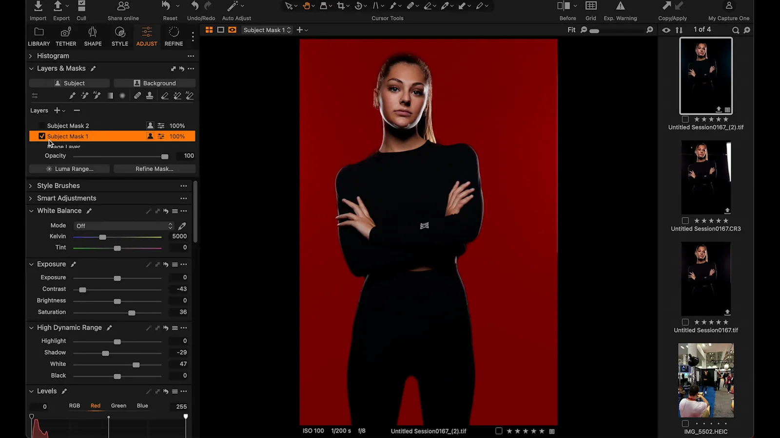This screenshot has height=438, width=780.
Task: Select the Erase mask tool
Action: pos(165,96)
